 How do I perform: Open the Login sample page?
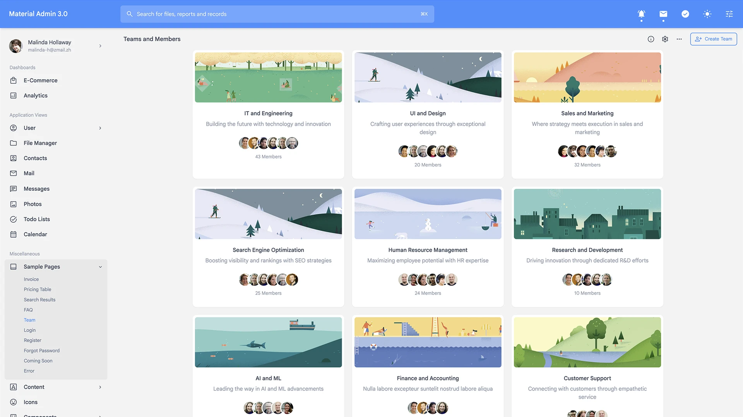tap(30, 330)
